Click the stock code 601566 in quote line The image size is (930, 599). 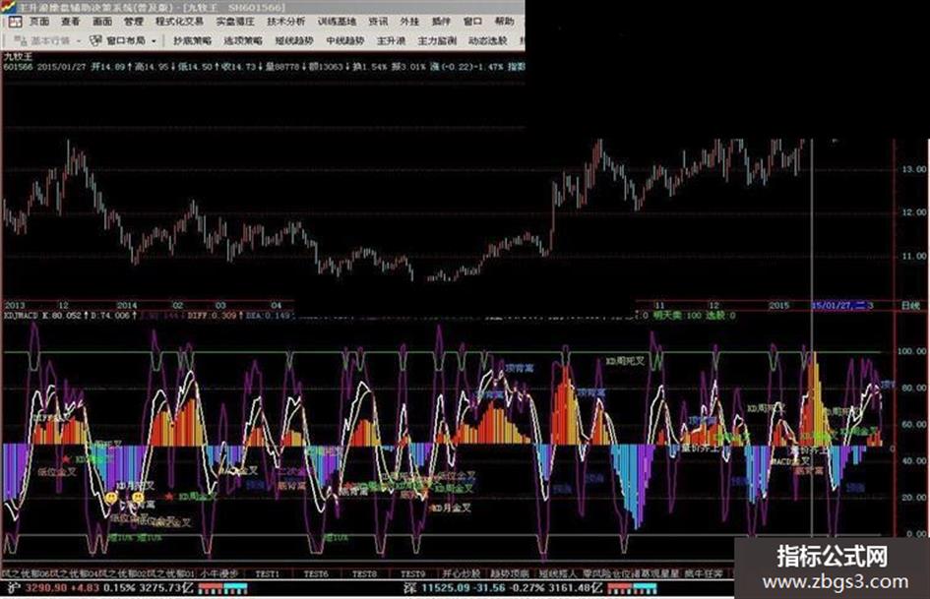pyautogui.click(x=18, y=67)
